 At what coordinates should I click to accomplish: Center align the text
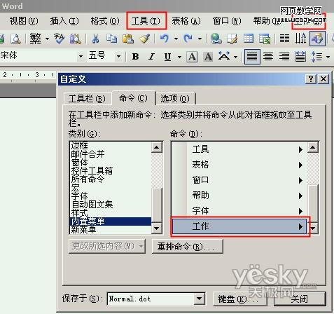[268, 57]
